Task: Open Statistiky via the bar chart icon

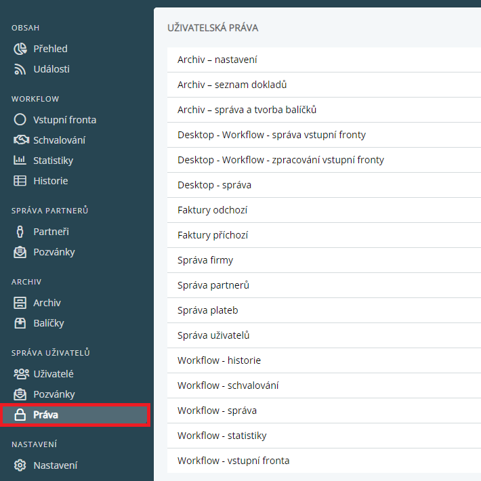Action: [20, 161]
